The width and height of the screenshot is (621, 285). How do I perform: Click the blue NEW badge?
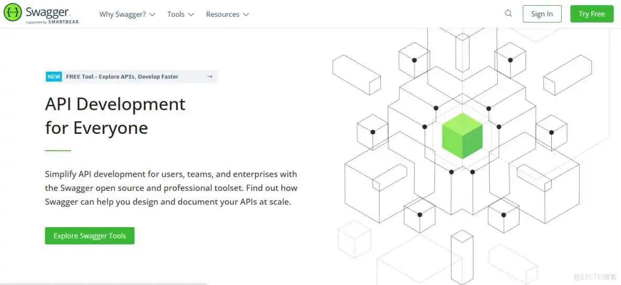coord(54,76)
